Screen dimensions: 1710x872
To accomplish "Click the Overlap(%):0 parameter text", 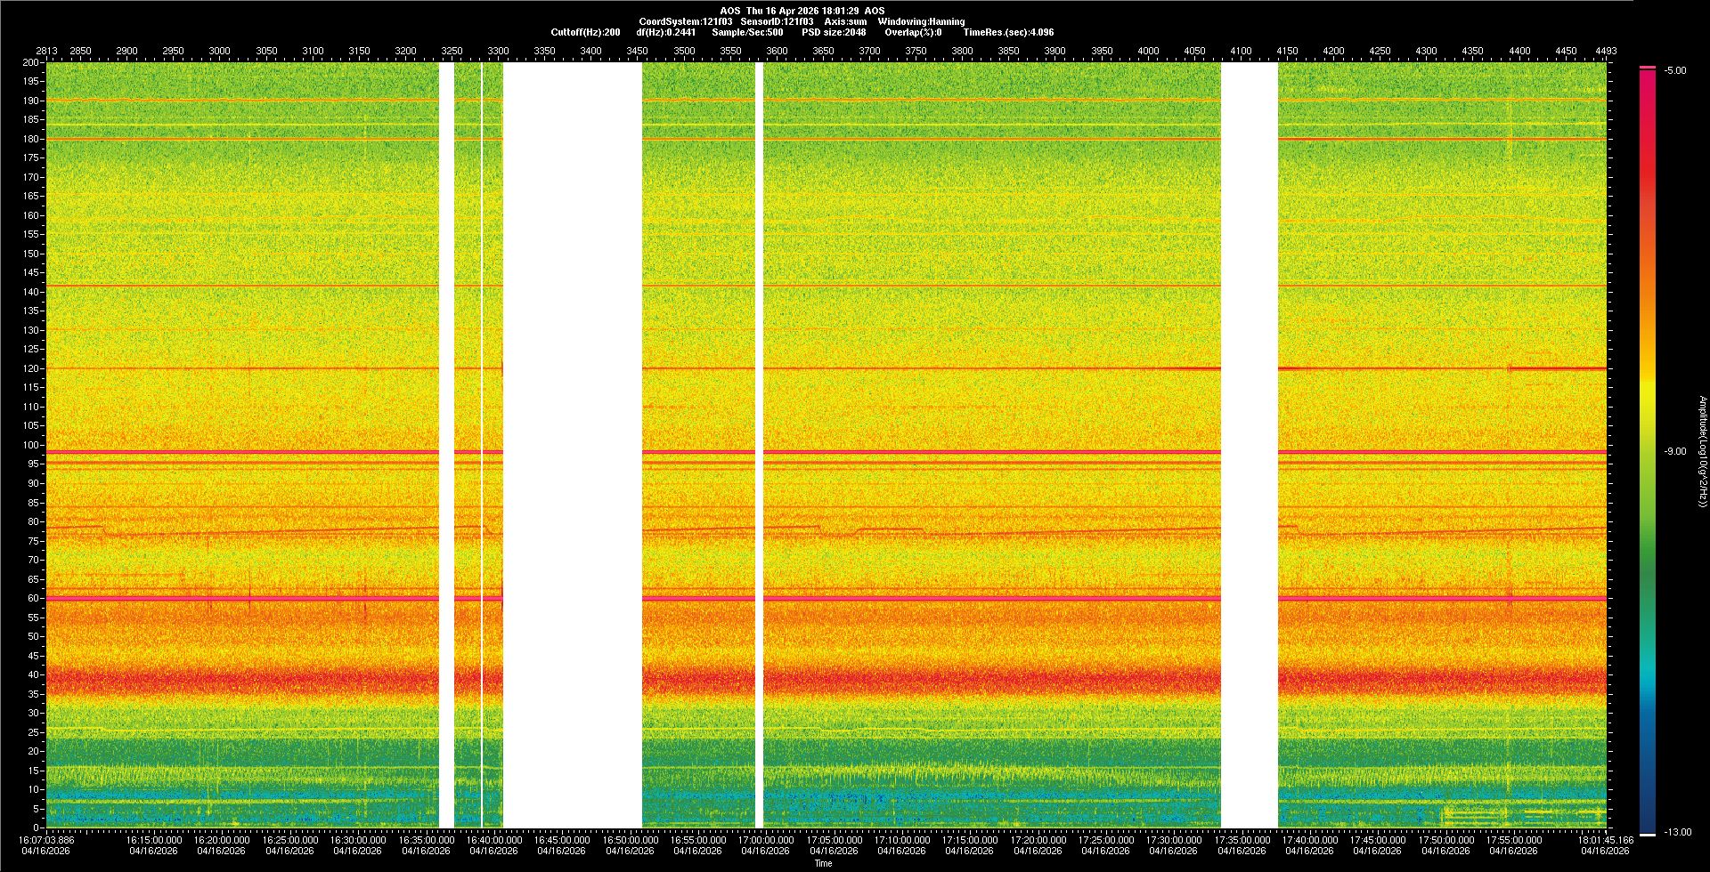I will 913,32.
